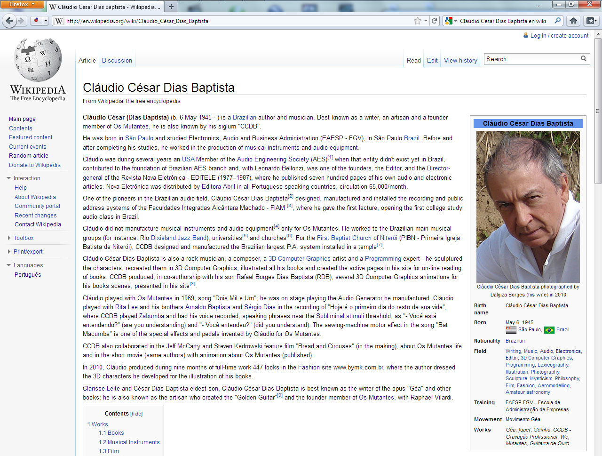Bookmark this page using the star icon
The width and height of the screenshot is (602, 456).
pos(417,21)
